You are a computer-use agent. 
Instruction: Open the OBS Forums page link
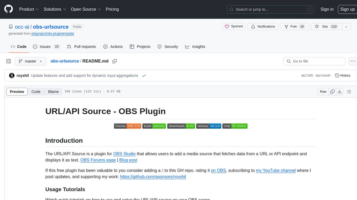[98, 160]
